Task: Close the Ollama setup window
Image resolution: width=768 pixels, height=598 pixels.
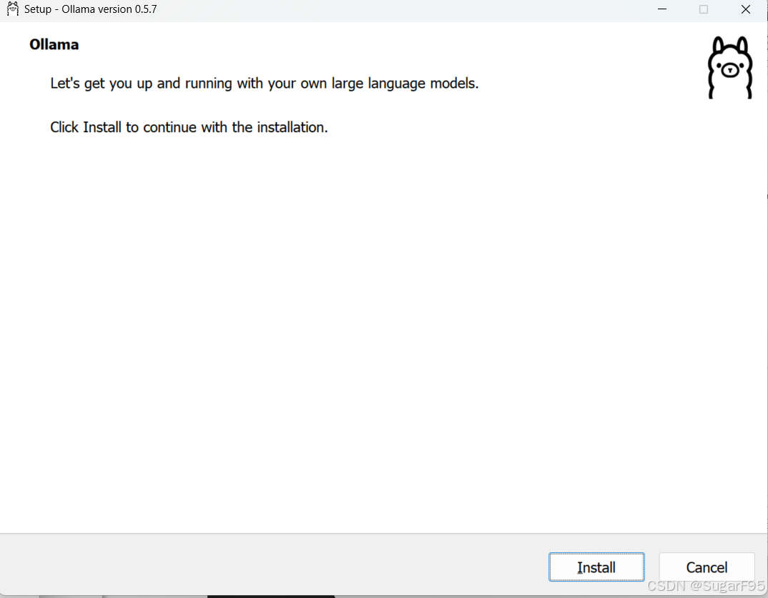Action: pyautogui.click(x=745, y=9)
